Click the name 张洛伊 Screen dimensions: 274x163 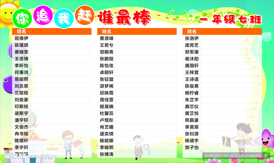click(x=192, y=38)
